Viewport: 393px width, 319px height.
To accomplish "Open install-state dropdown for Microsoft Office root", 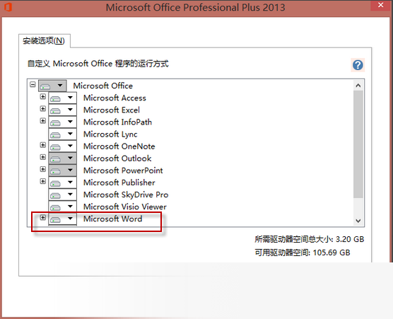I will 52,86.
